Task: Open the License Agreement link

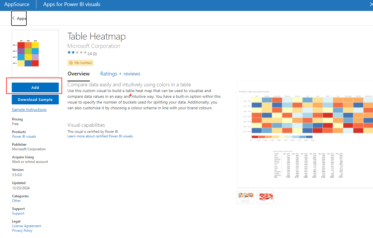Action: [x=26, y=226]
